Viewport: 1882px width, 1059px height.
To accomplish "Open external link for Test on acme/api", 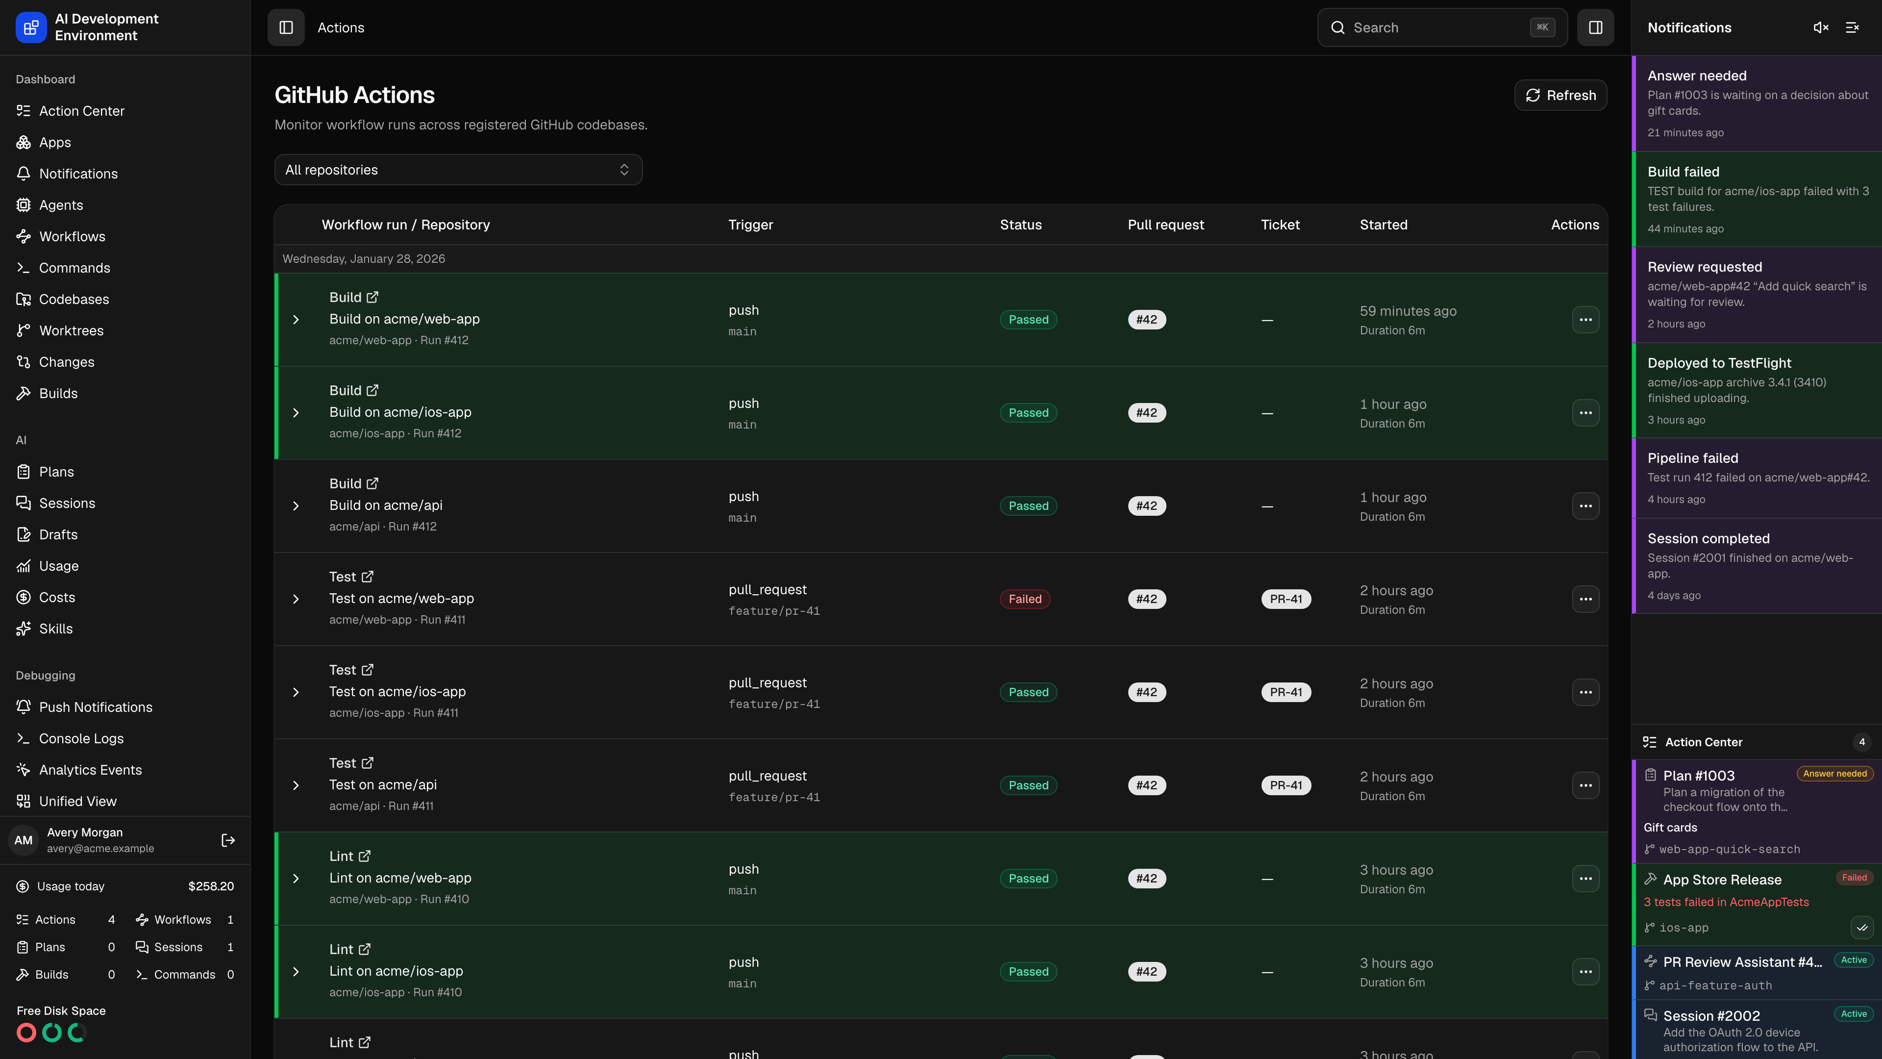I will (368, 762).
